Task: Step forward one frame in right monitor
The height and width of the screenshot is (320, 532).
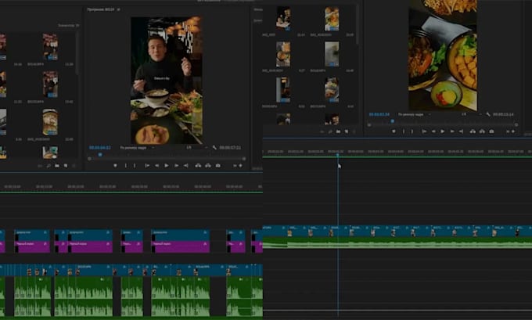Action: pos(452,131)
